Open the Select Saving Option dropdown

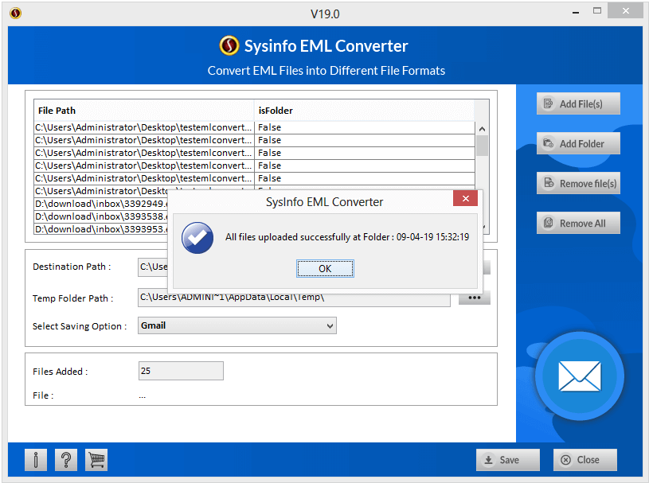click(237, 325)
